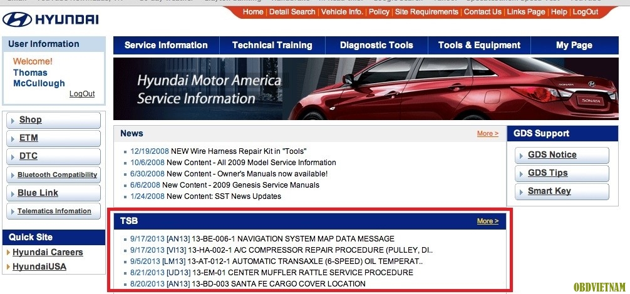Select Tools & Equipment tab
This screenshot has width=630, height=294.
(x=479, y=45)
